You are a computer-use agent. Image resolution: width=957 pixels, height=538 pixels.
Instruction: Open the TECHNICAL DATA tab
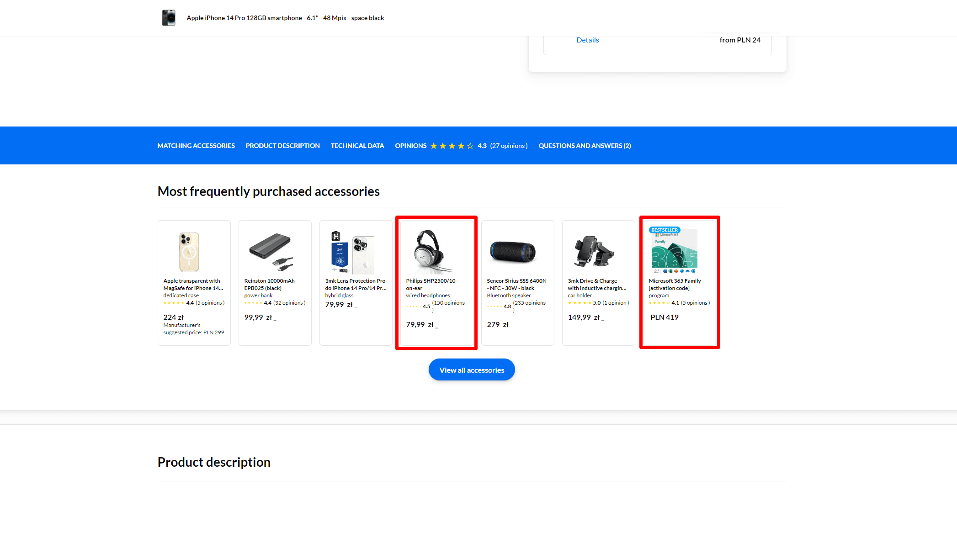coord(357,145)
